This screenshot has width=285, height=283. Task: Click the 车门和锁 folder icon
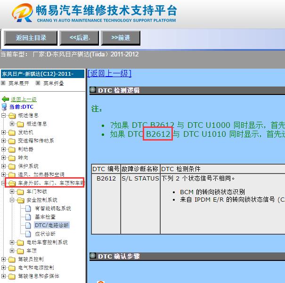pyautogui.click(x=20, y=192)
